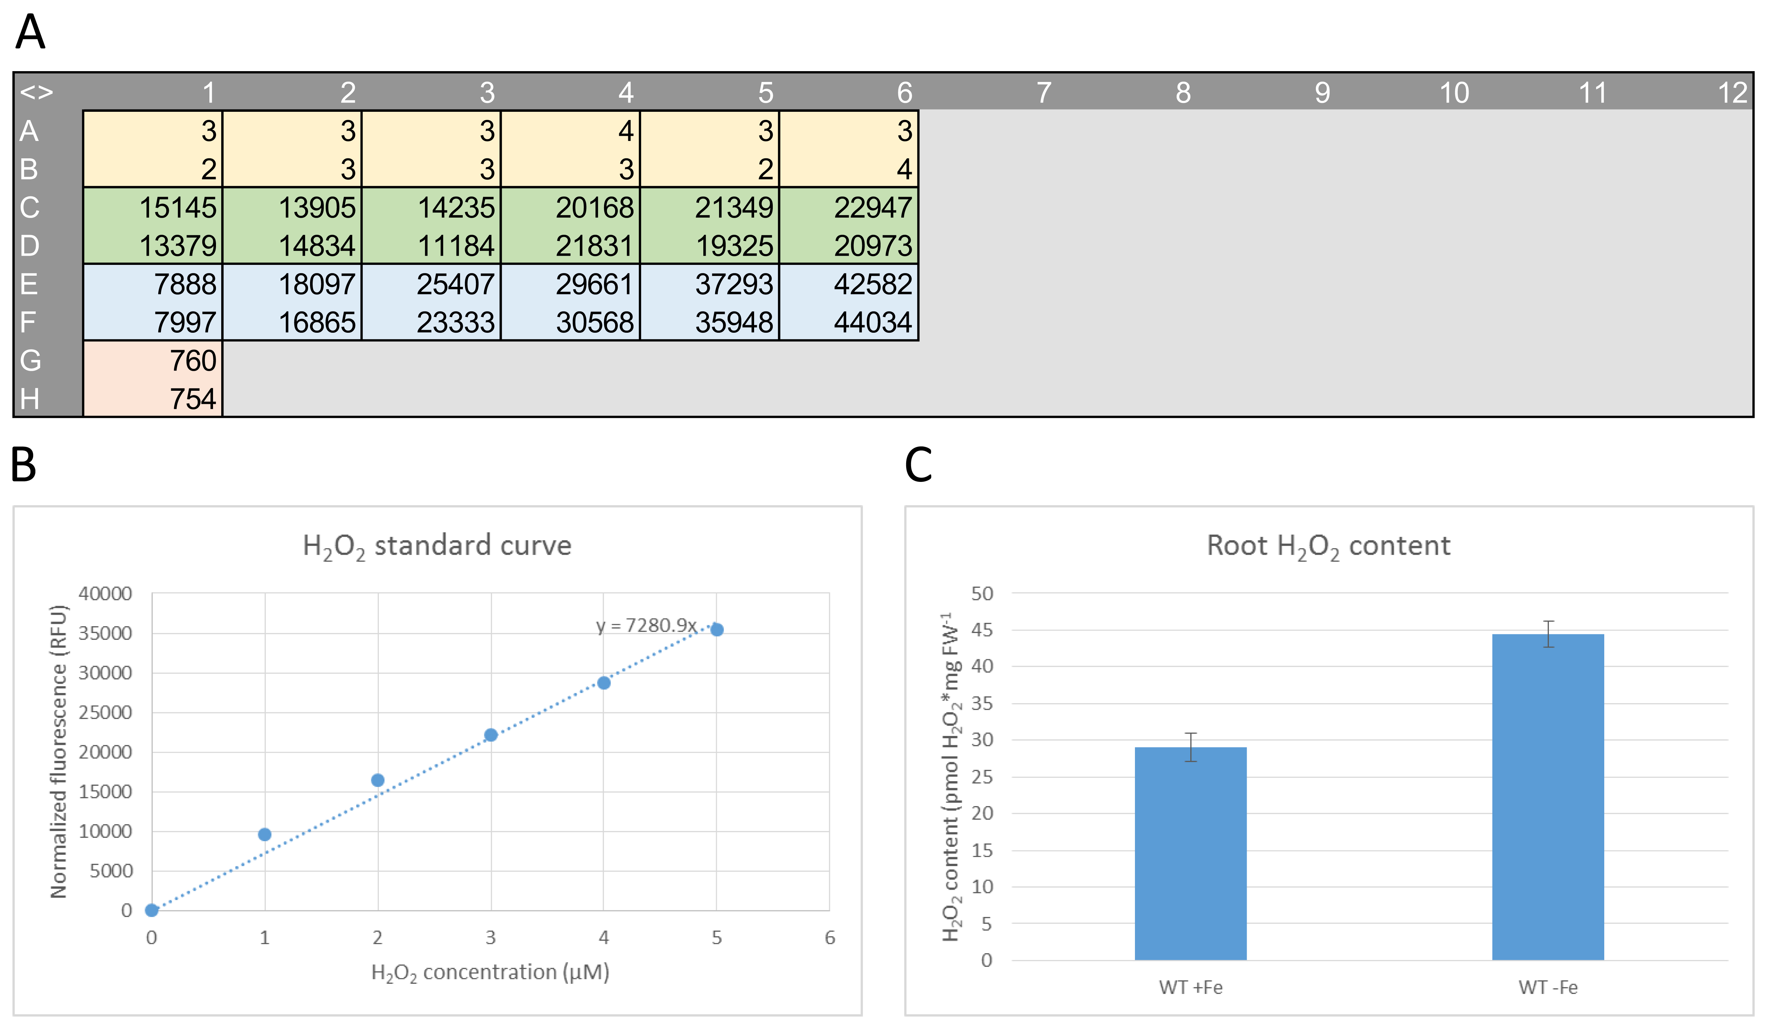
Task: Select the cell with value 19325
Action: click(x=709, y=245)
